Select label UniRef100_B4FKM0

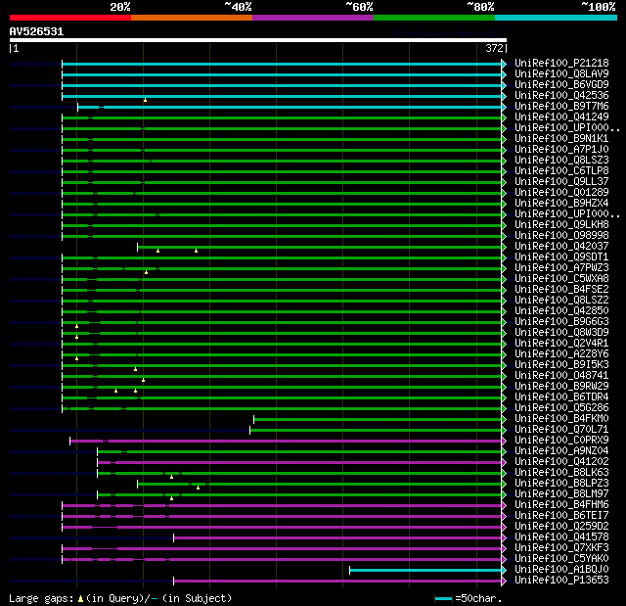(x=561, y=419)
